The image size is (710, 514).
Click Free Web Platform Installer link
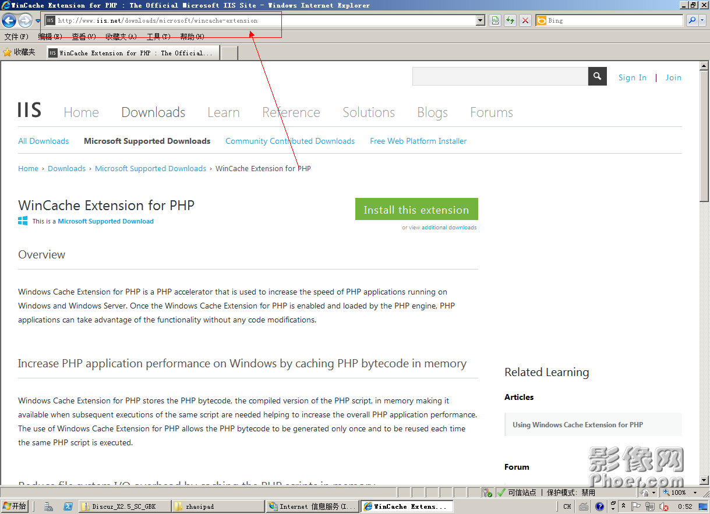418,141
